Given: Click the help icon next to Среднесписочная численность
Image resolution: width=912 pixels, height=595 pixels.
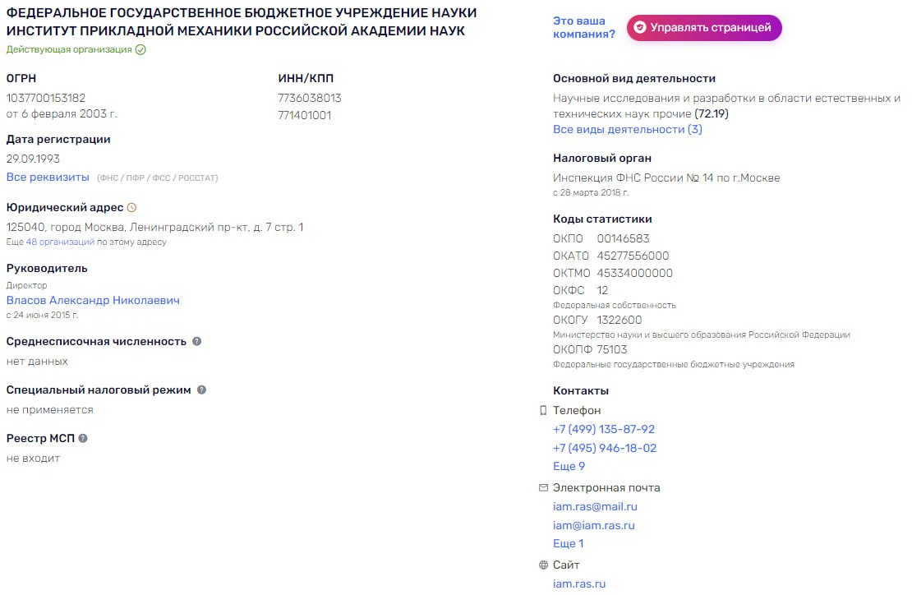Looking at the screenshot, I should click(x=197, y=341).
